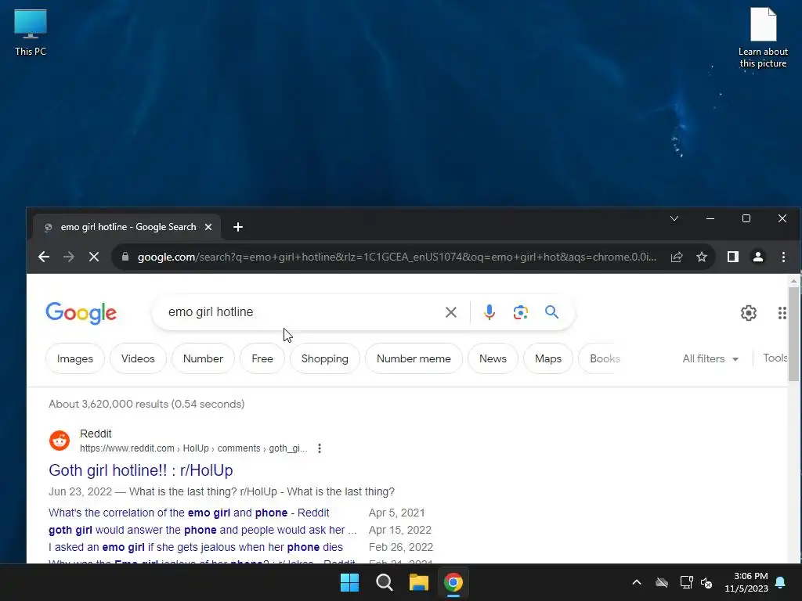Select the Number meme chip
The image size is (802, 601).
pos(414,358)
